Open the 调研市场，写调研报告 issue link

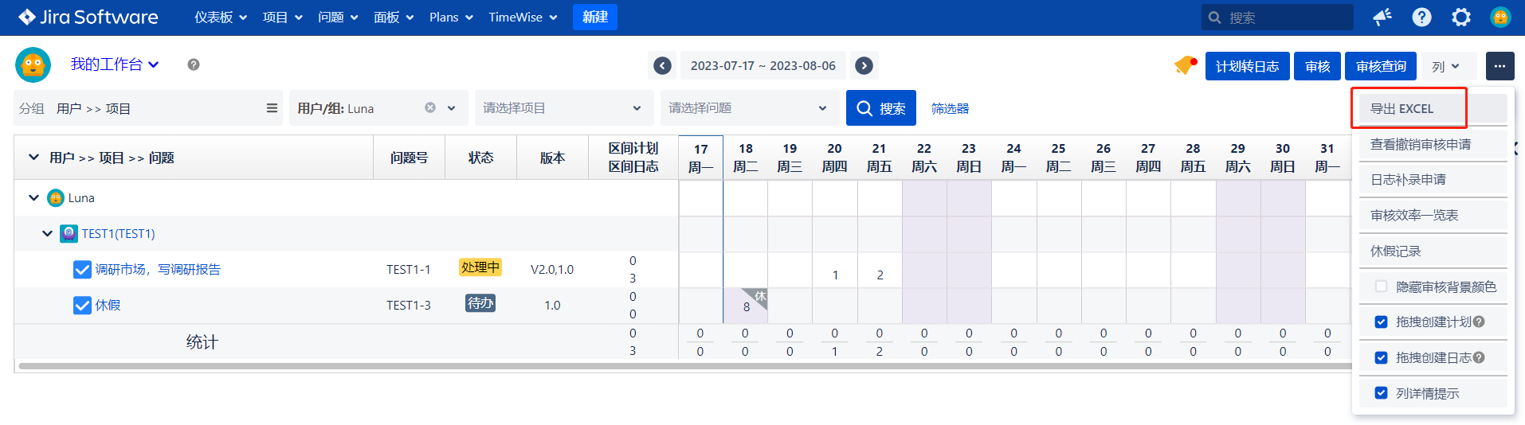pos(158,270)
